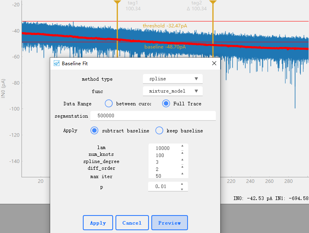This screenshot has height=233, width=309.
Task: Click the x-axis tick label 280
Action: click(x=288, y=181)
